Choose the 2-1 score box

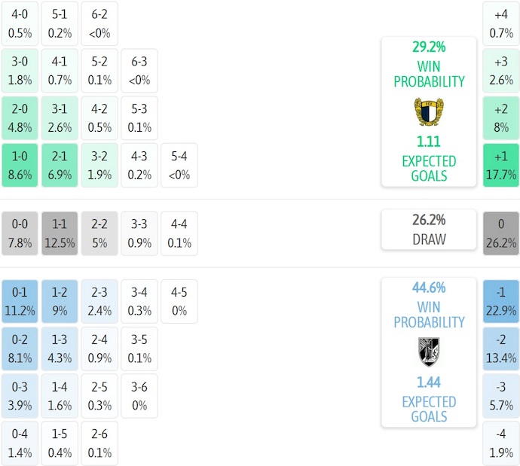coord(60,165)
